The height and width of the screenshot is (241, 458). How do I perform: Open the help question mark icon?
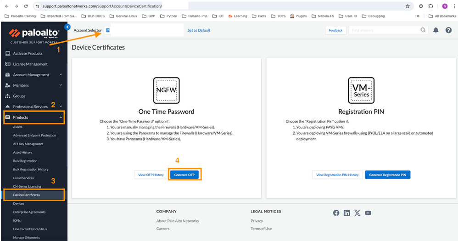[448, 30]
